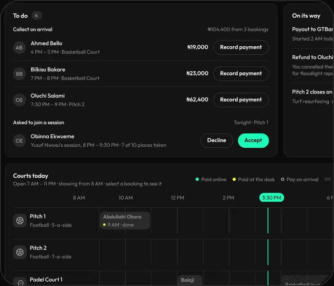This screenshot has width=334, height=286.
Task: Select the 3:30 PM current time marker
Action: [271, 198]
